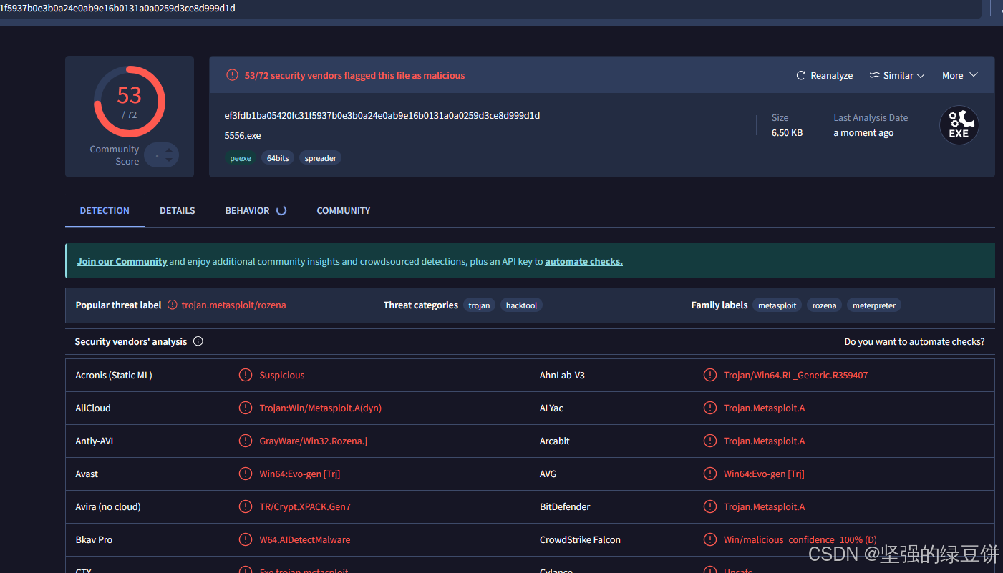Open the DETAILS tab
The height and width of the screenshot is (573, 1003).
tap(178, 210)
